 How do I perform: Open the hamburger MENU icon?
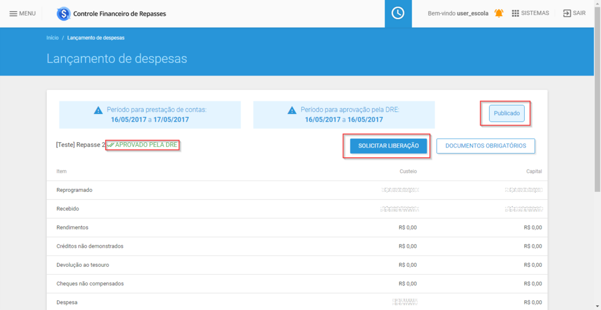click(x=13, y=14)
